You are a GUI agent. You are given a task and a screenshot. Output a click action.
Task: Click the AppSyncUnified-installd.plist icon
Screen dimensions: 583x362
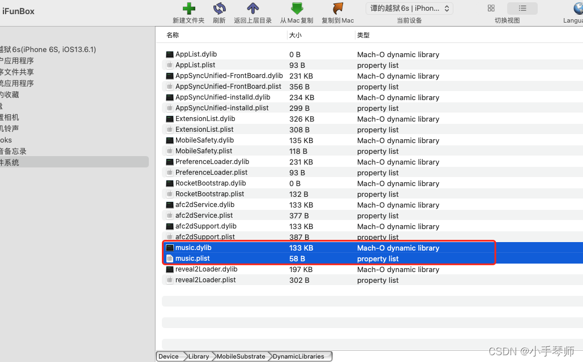(170, 109)
